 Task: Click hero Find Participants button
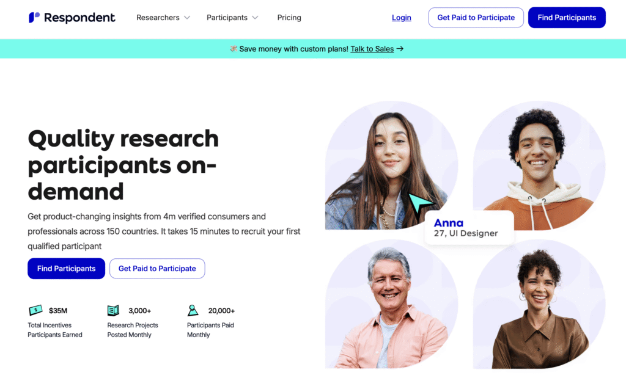[x=66, y=269]
